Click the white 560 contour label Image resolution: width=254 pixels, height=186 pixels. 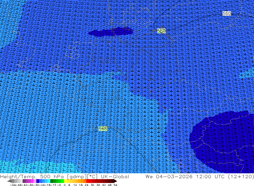pos(227,13)
